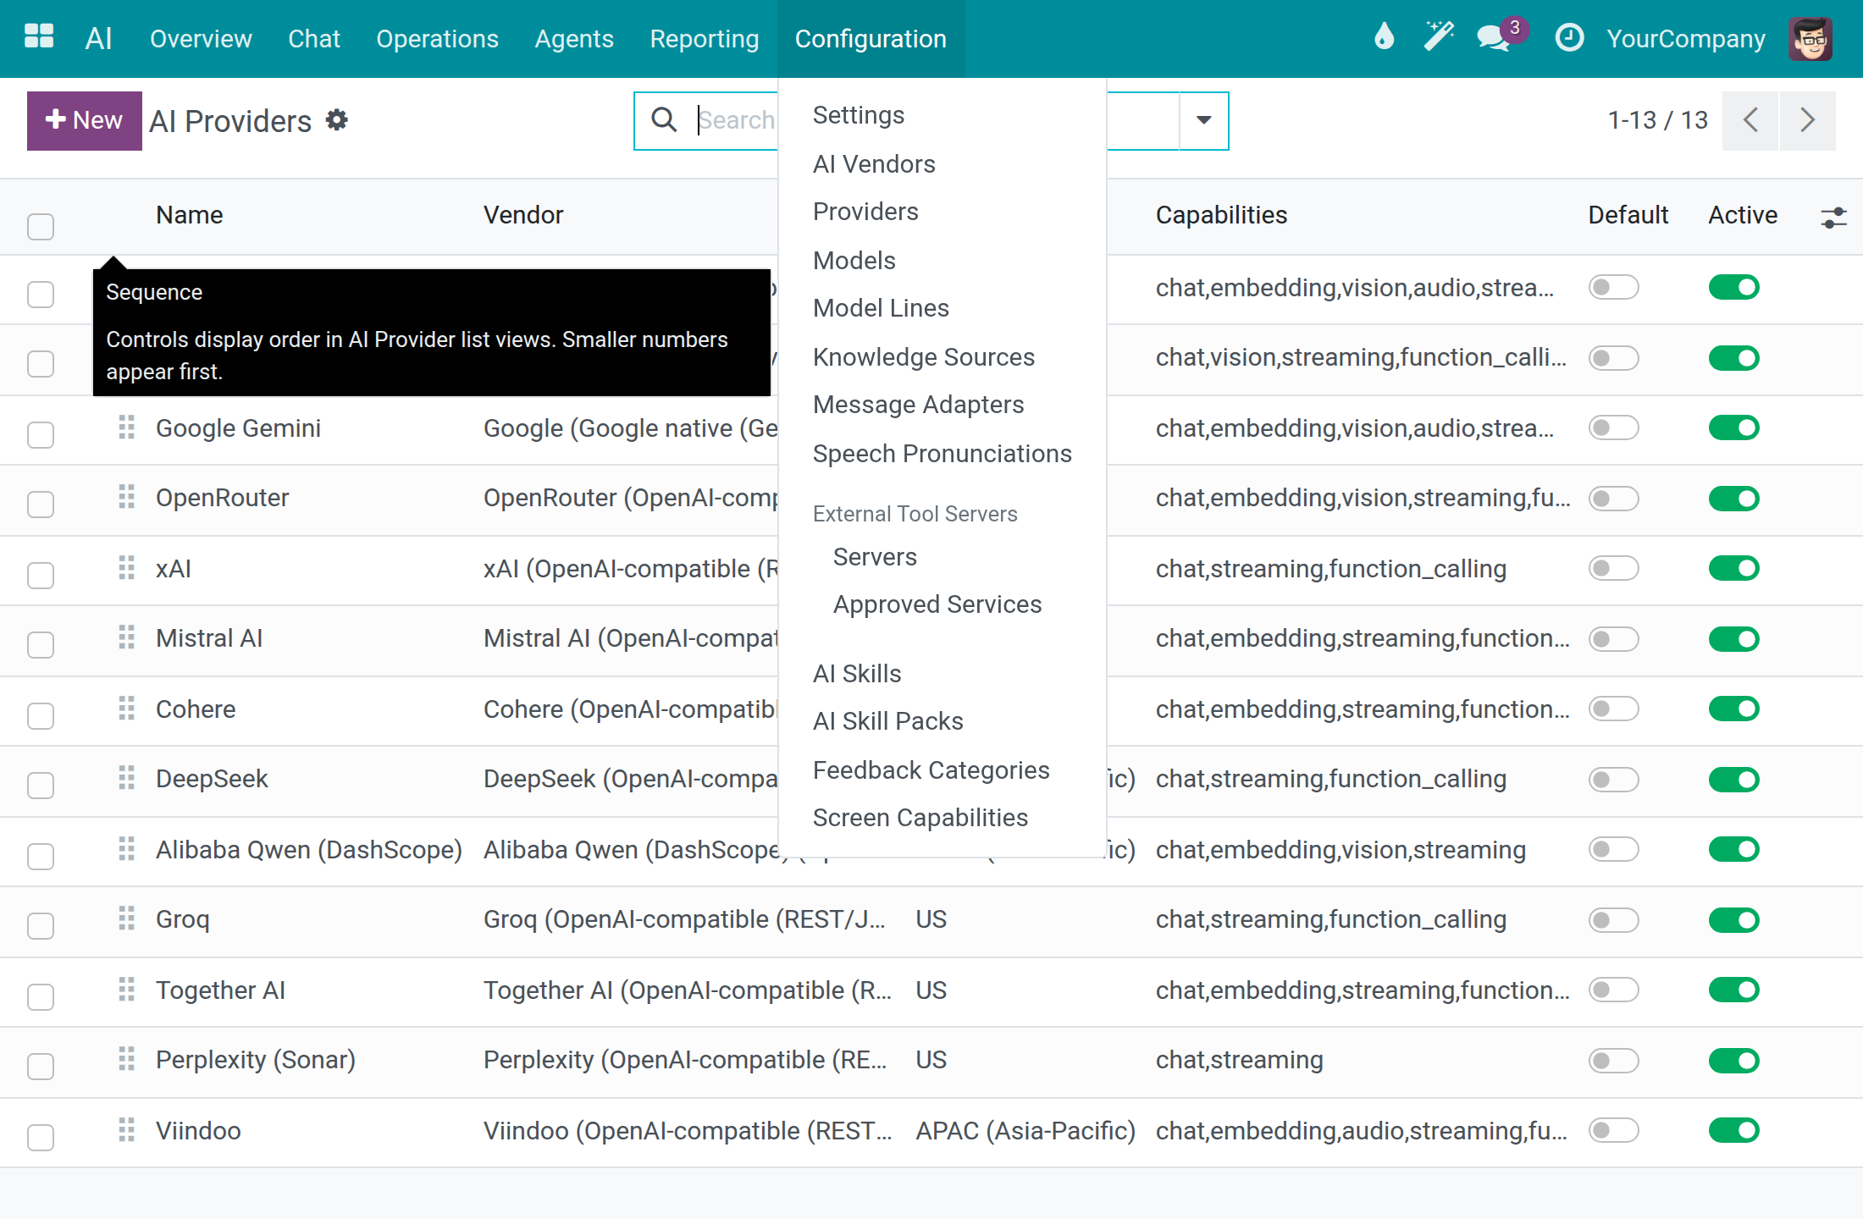This screenshot has height=1219, width=1863.
Task: Click into the Search input field
Action: tap(737, 120)
